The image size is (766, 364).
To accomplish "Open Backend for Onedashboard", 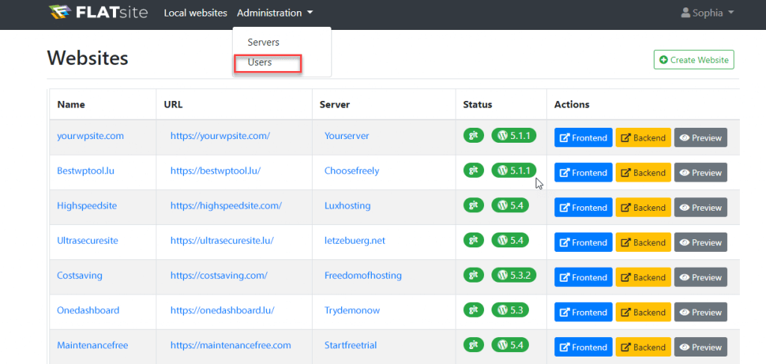I will point(643,312).
